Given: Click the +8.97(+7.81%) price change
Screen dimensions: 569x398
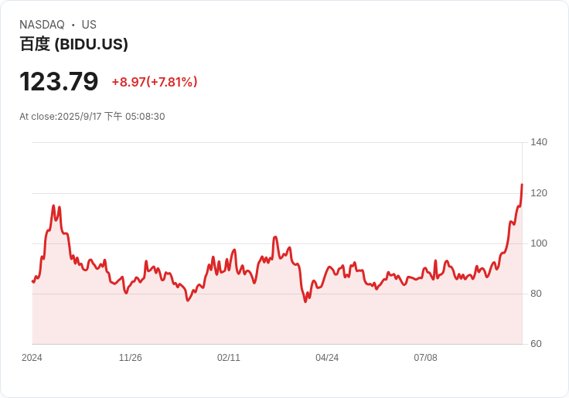Looking at the screenshot, I should (x=155, y=82).
